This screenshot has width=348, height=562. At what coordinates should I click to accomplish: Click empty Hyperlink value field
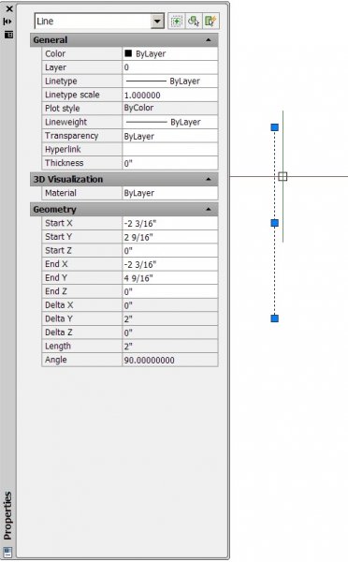click(x=170, y=150)
